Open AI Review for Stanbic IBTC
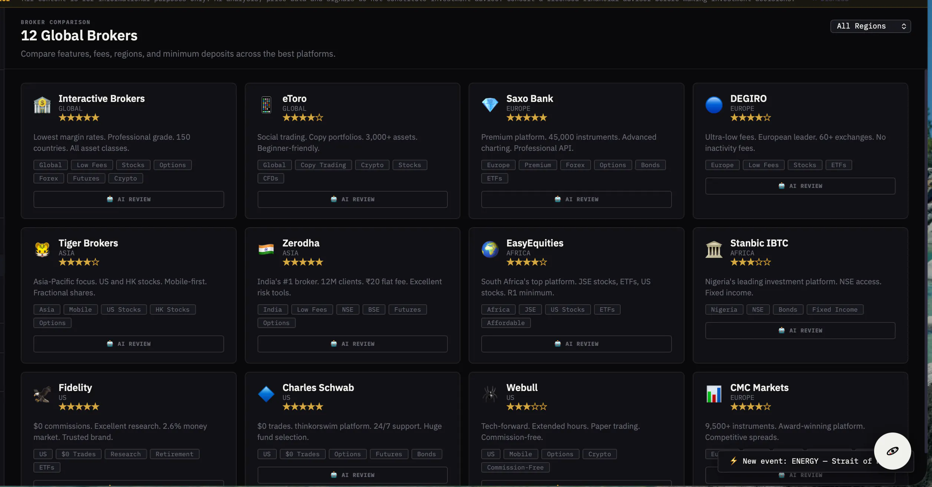 coord(800,331)
